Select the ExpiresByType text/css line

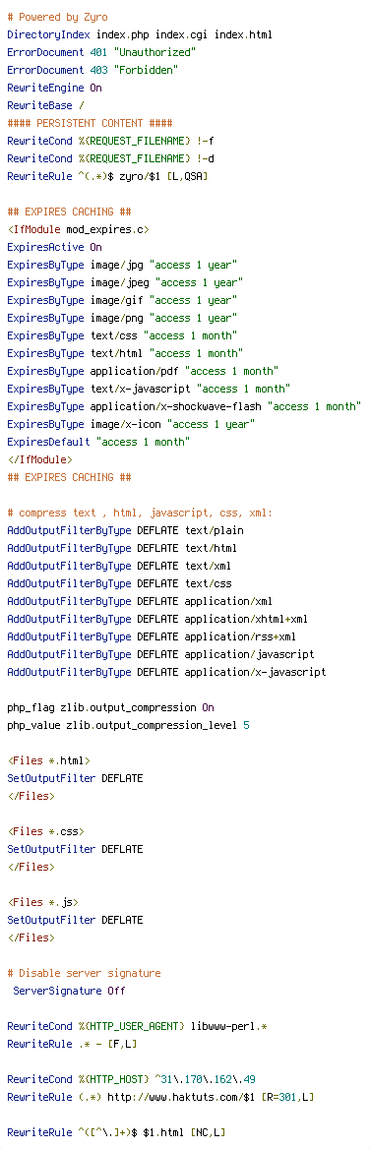tap(122, 335)
